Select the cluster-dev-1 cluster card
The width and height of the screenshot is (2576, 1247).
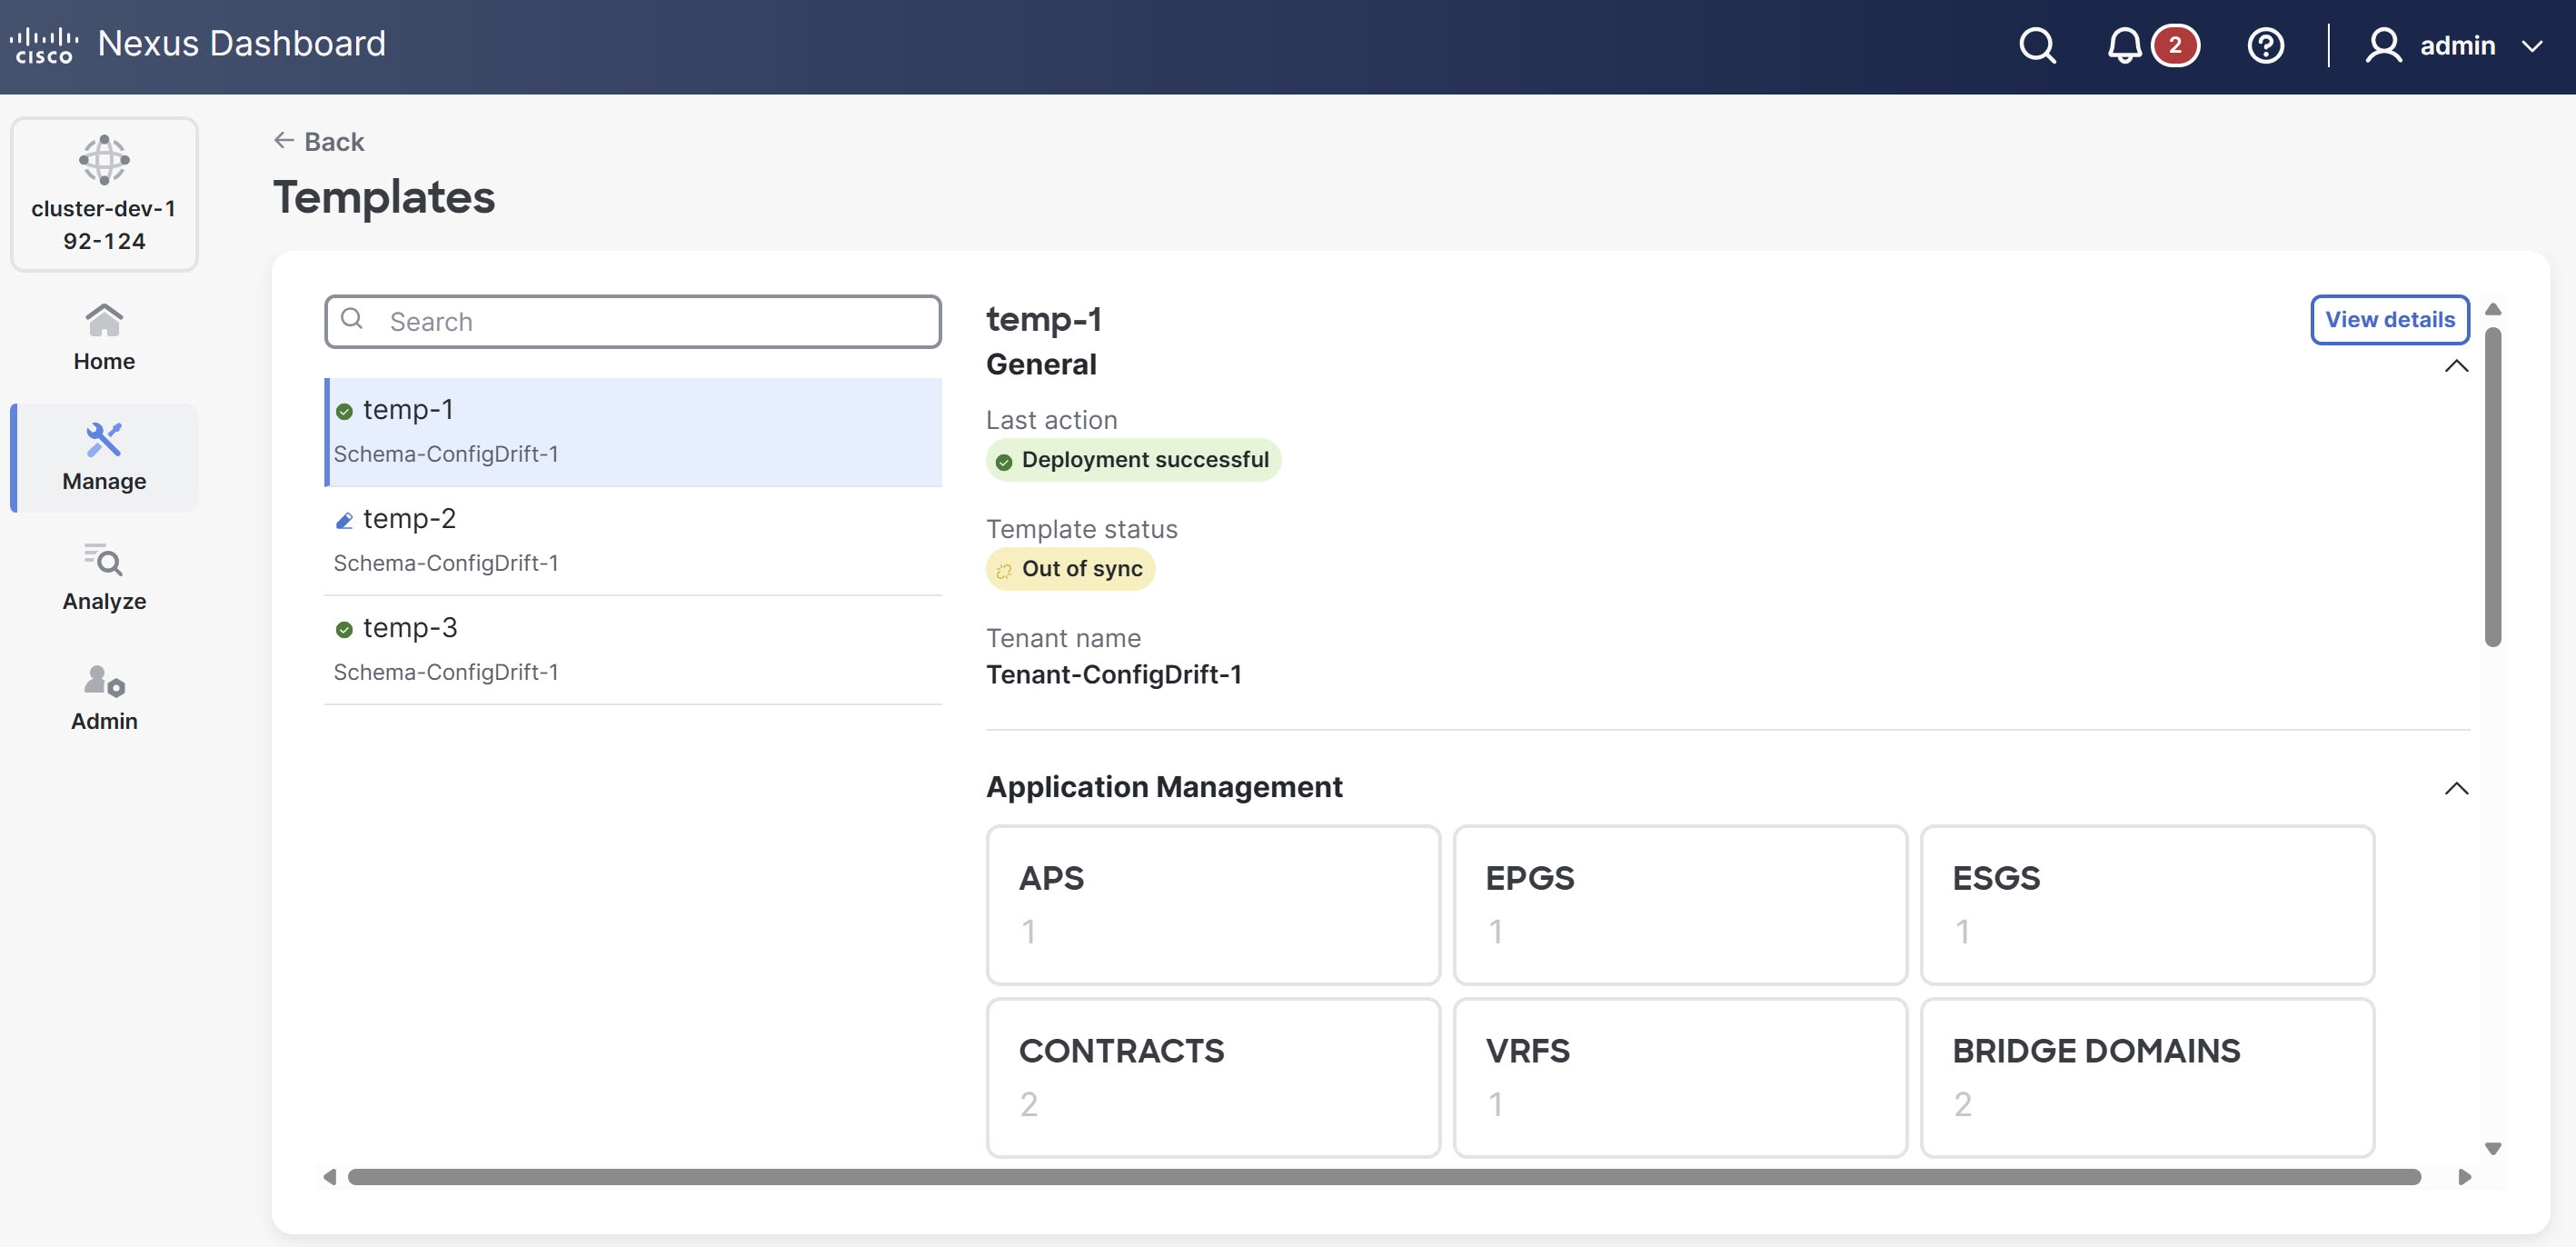pyautogui.click(x=104, y=194)
